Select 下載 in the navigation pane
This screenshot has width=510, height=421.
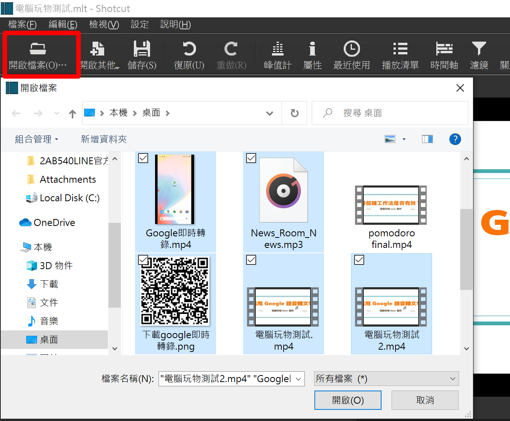coord(42,284)
